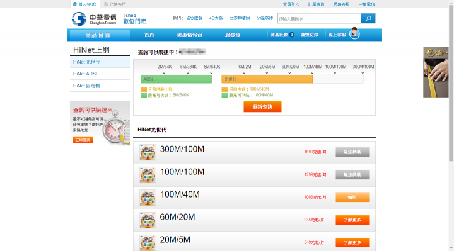This screenshot has height=251, width=454.
Task: Click the 100M/100M speed marker above bar
Action: [x=335, y=67]
